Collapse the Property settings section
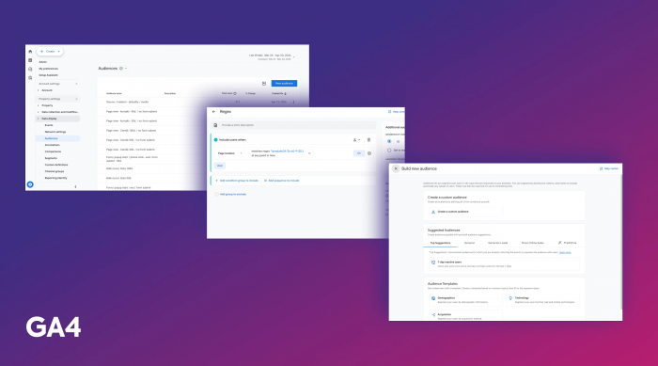 [x=76, y=99]
